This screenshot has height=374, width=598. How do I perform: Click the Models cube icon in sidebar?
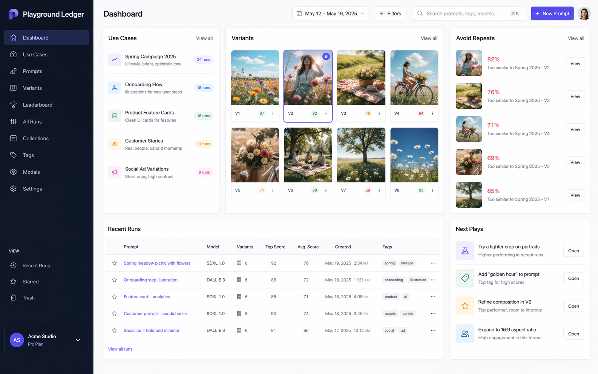(14, 172)
